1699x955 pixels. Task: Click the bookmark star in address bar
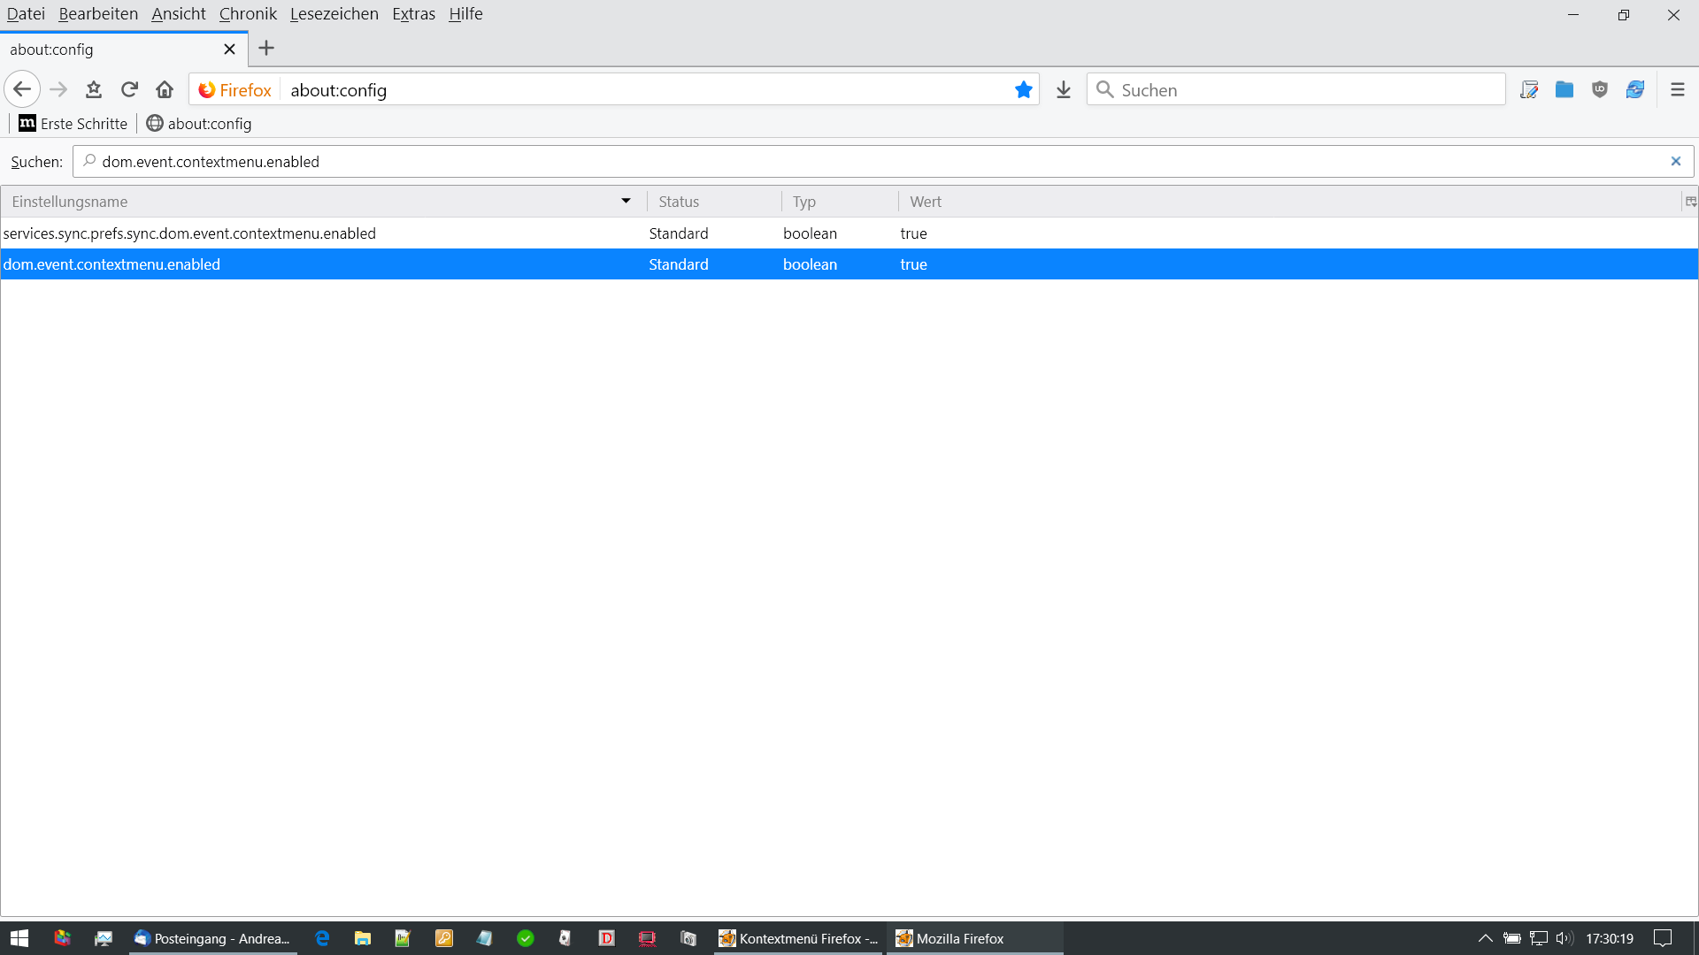[x=1024, y=89]
